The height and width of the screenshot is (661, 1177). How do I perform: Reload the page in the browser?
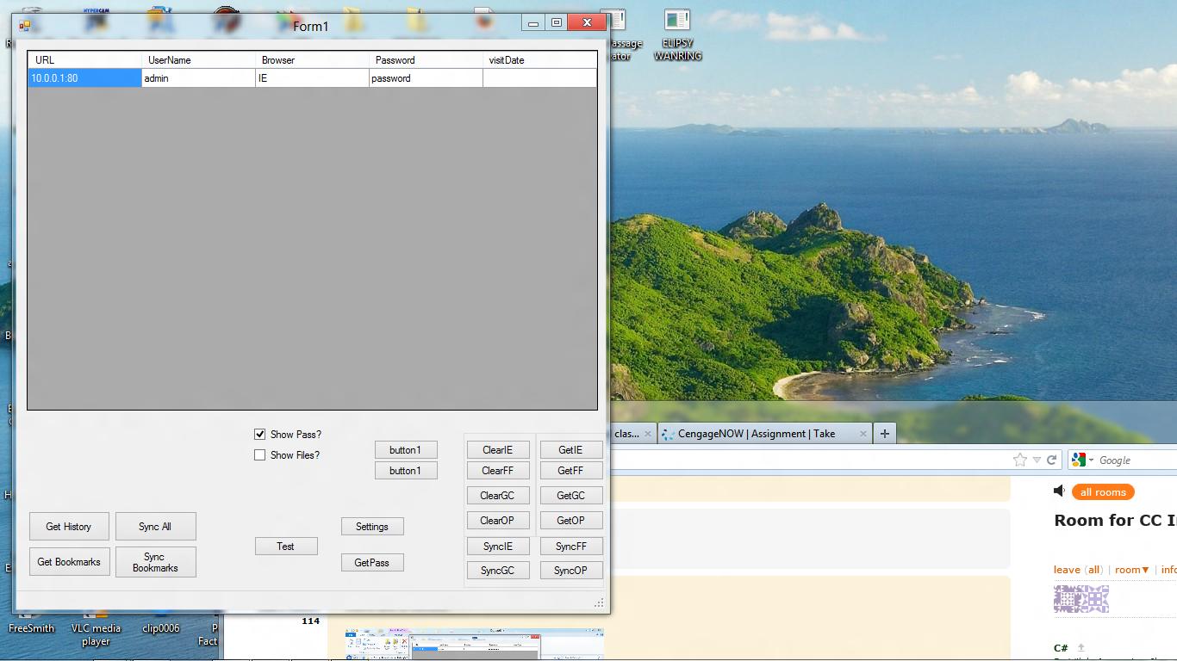pos(1051,460)
